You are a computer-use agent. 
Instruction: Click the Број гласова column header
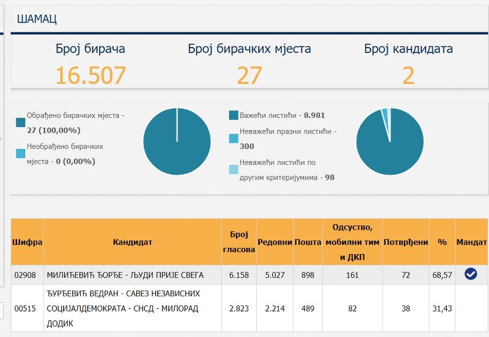(x=239, y=242)
